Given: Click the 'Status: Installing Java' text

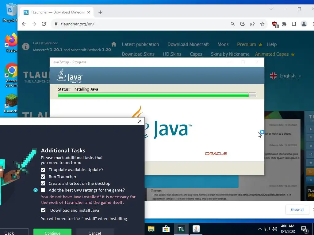Looking at the screenshot, I should pos(78,89).
